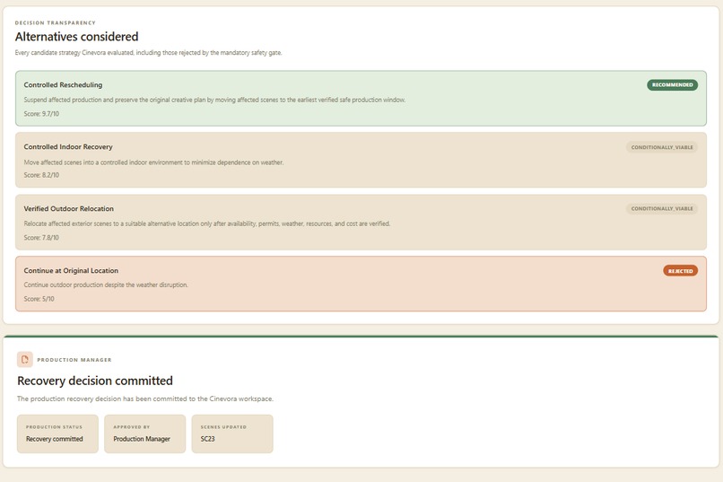Viewport: 723px width, 482px height.
Task: Select Continue at Original Location title
Action: click(x=71, y=271)
